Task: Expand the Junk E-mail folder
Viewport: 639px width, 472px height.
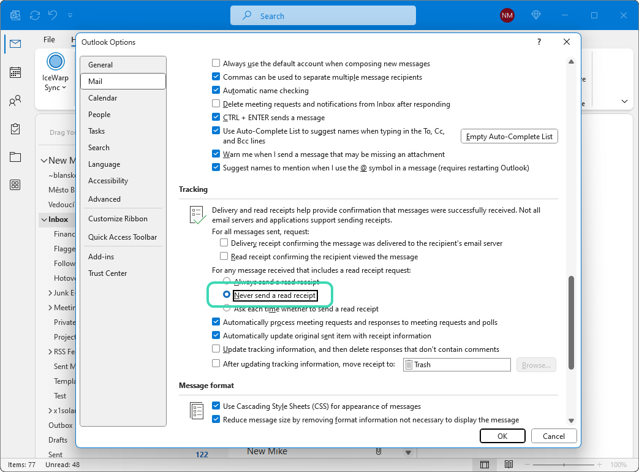Action: click(x=50, y=293)
